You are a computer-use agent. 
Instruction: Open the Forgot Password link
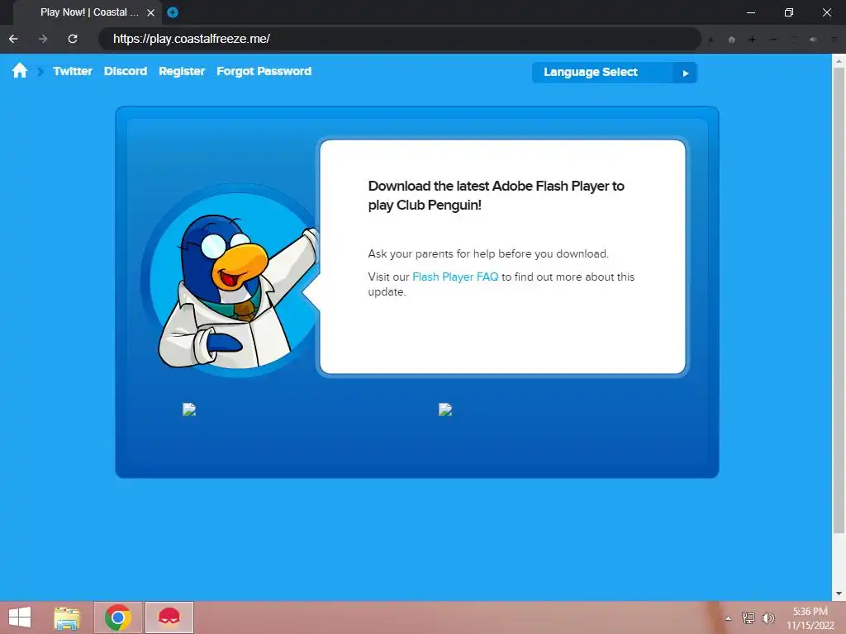(x=264, y=71)
